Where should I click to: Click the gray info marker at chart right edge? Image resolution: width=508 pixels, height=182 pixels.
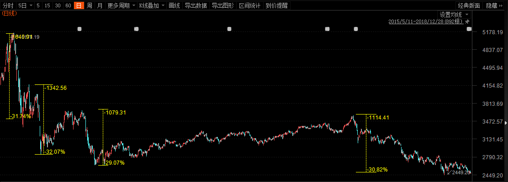[469, 29]
